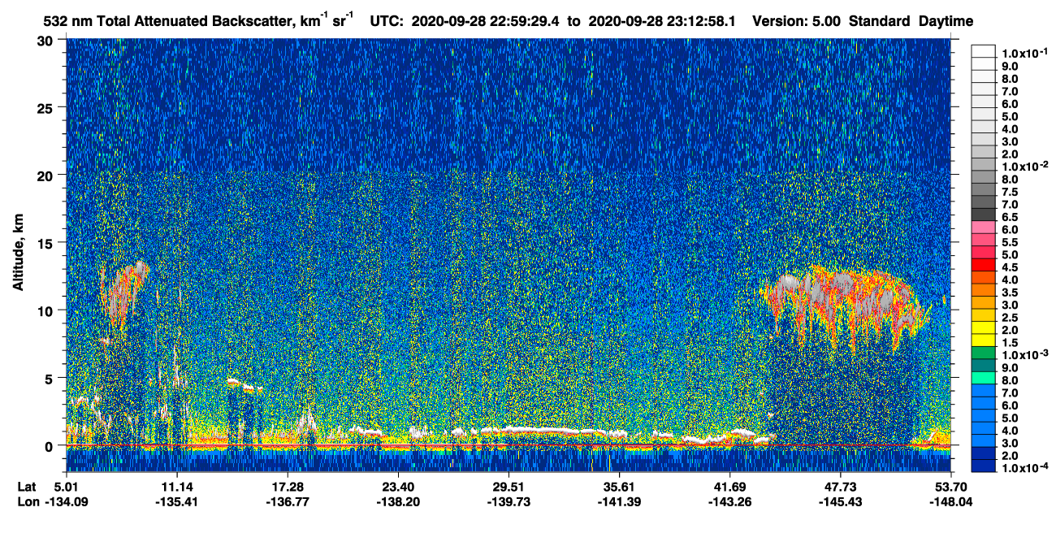This screenshot has height=542, width=1056.
Task: Select latitude value 23.40
Action: coord(397,487)
